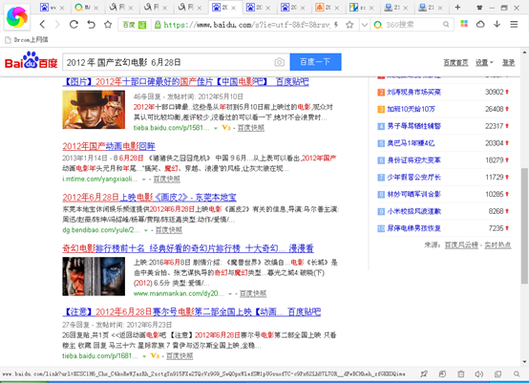Open the colorful grid extensions icon
This screenshot has height=383, width=529.
pos(464,24)
